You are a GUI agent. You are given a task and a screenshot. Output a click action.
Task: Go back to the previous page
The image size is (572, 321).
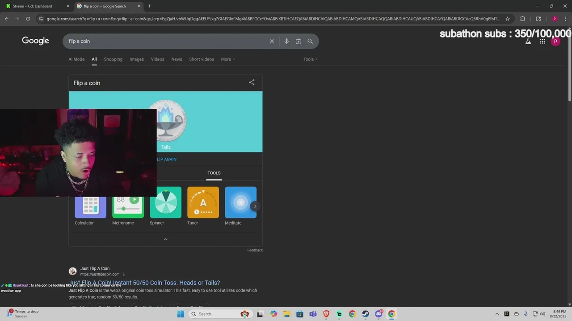point(6,19)
